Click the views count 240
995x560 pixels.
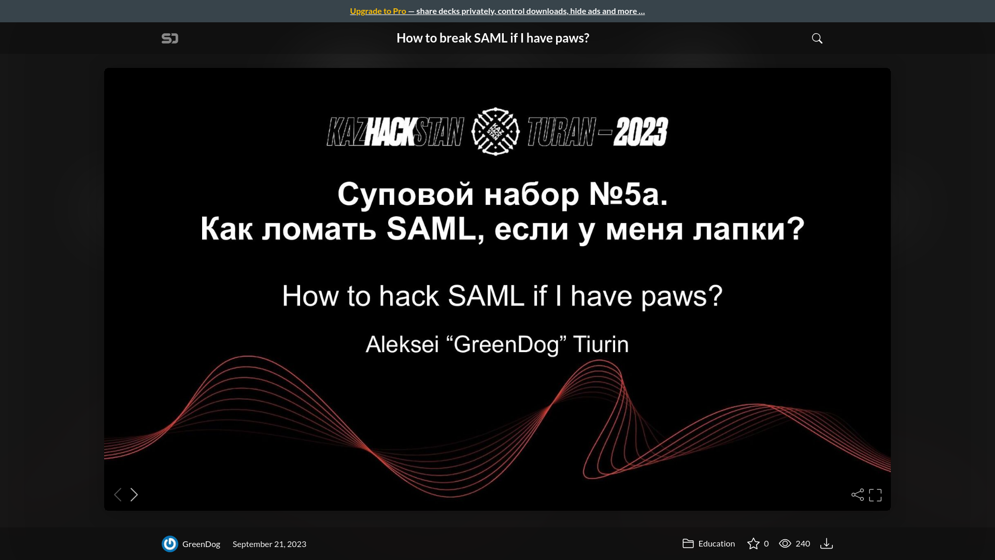click(795, 543)
